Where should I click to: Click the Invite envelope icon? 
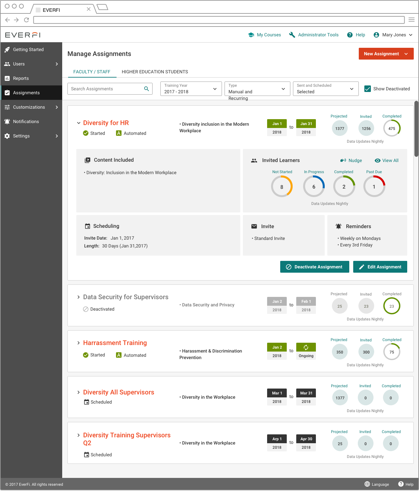[254, 226]
